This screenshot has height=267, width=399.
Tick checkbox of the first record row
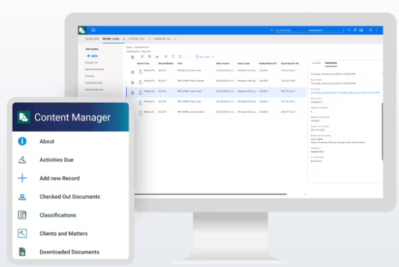pyautogui.click(x=132, y=72)
